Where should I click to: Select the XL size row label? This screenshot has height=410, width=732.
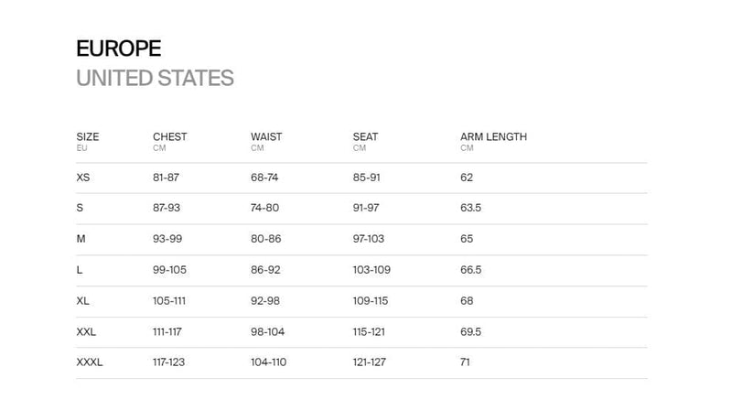(x=82, y=301)
